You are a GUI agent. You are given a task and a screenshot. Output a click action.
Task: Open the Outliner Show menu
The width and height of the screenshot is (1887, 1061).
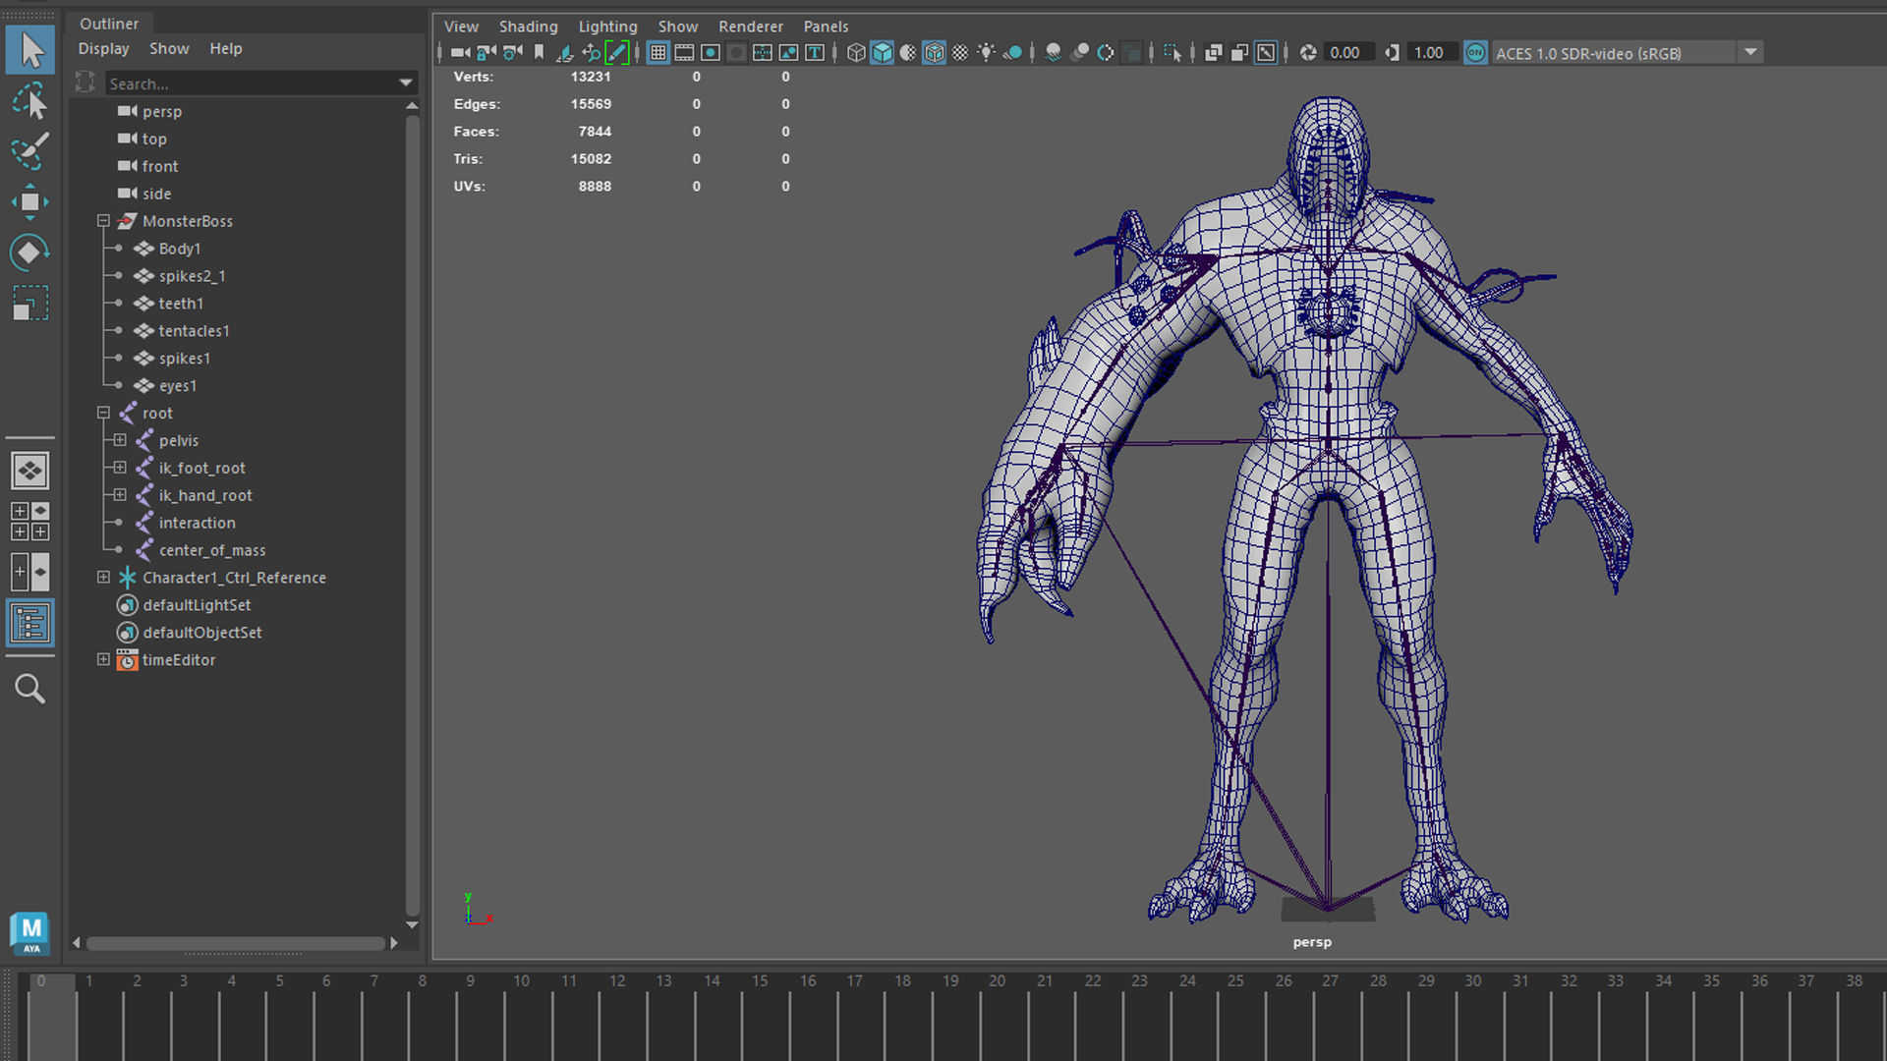click(169, 49)
